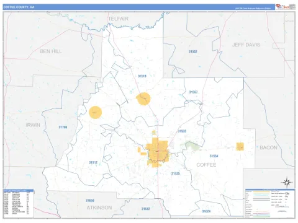The width and height of the screenshot is (298, 223).
Task: Click the 31798 ZIP label in Irwin
Action: [63, 127]
